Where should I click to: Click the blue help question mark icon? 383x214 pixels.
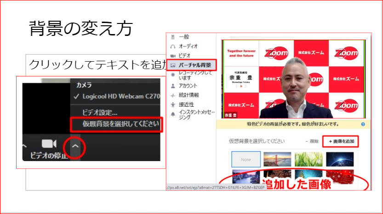click(363, 124)
